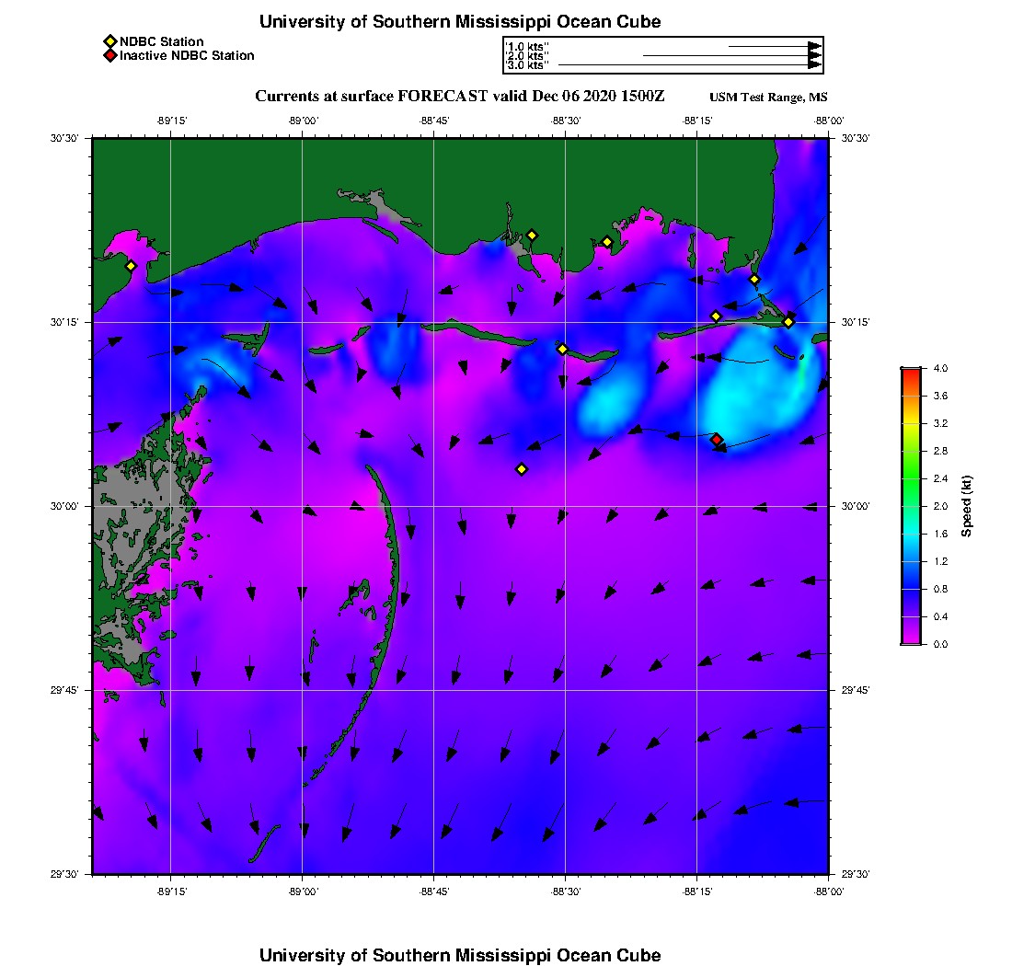Click the red Inactive NDBC Station legend diamond
Screen dimensions: 1012x966
tap(109, 55)
